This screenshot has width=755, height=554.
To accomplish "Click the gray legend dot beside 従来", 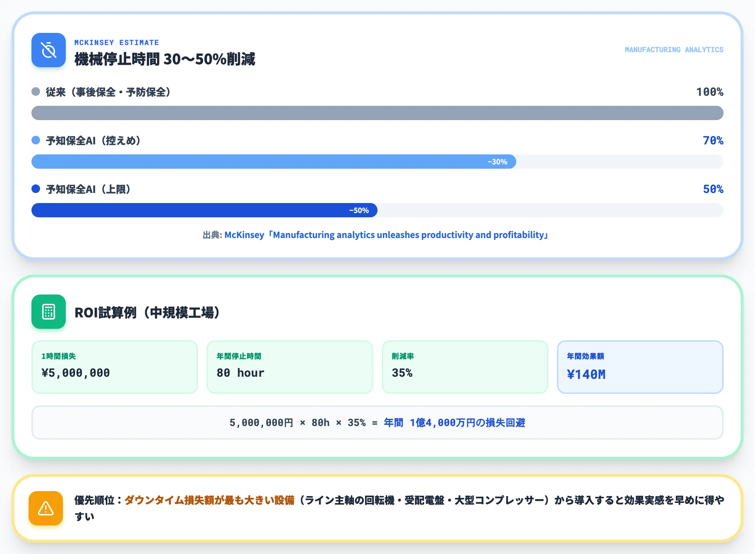I will (36, 91).
